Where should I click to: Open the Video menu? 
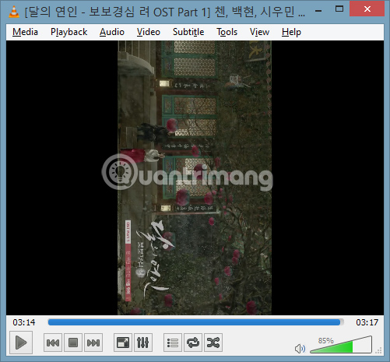point(149,32)
